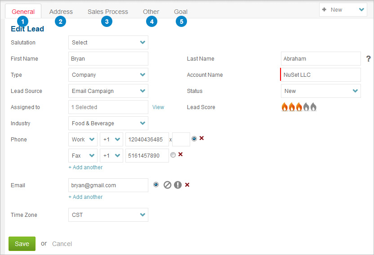The width and height of the screenshot is (374, 255).
Task: Open the Industry dropdown showing Food & Beverage
Action: (x=108, y=123)
